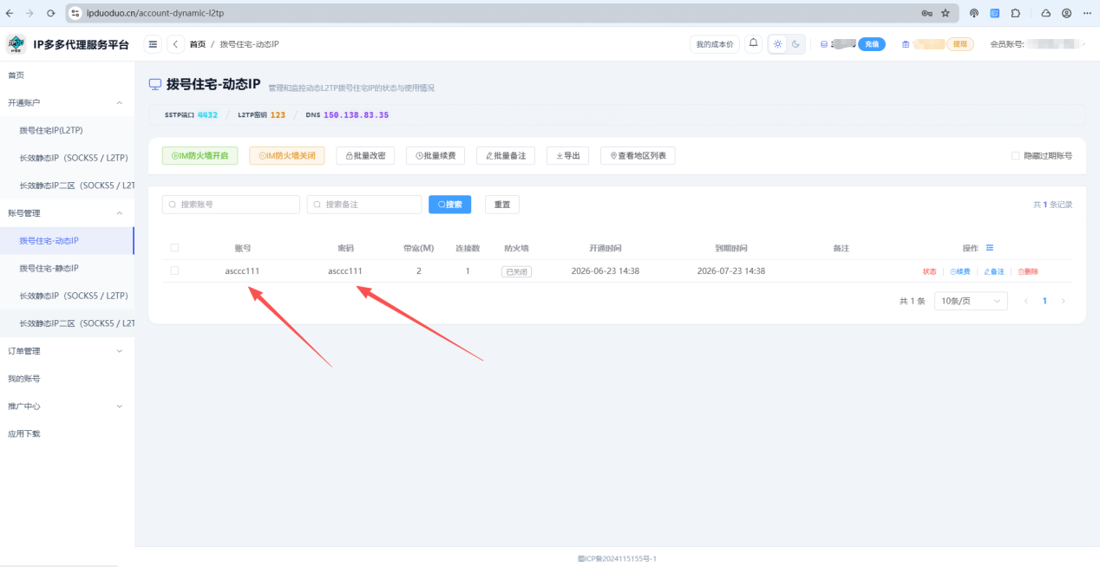Bookmark page with the star icon
This screenshot has height=567, width=1100.
tap(946, 13)
